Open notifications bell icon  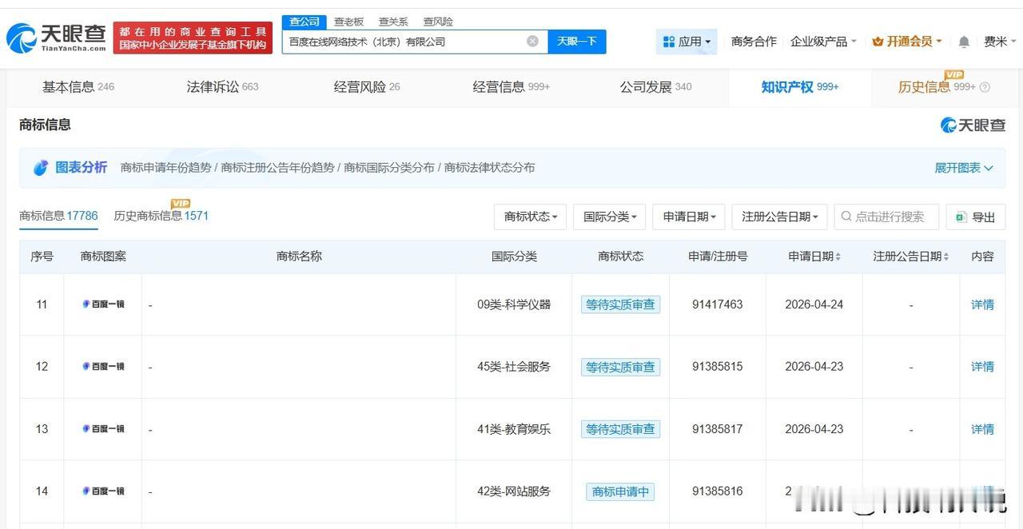pyautogui.click(x=964, y=42)
